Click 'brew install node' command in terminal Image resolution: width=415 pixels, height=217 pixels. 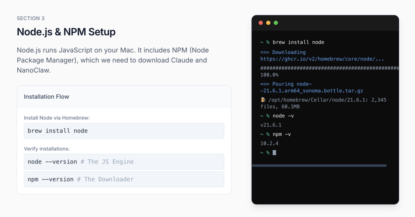[298, 42]
